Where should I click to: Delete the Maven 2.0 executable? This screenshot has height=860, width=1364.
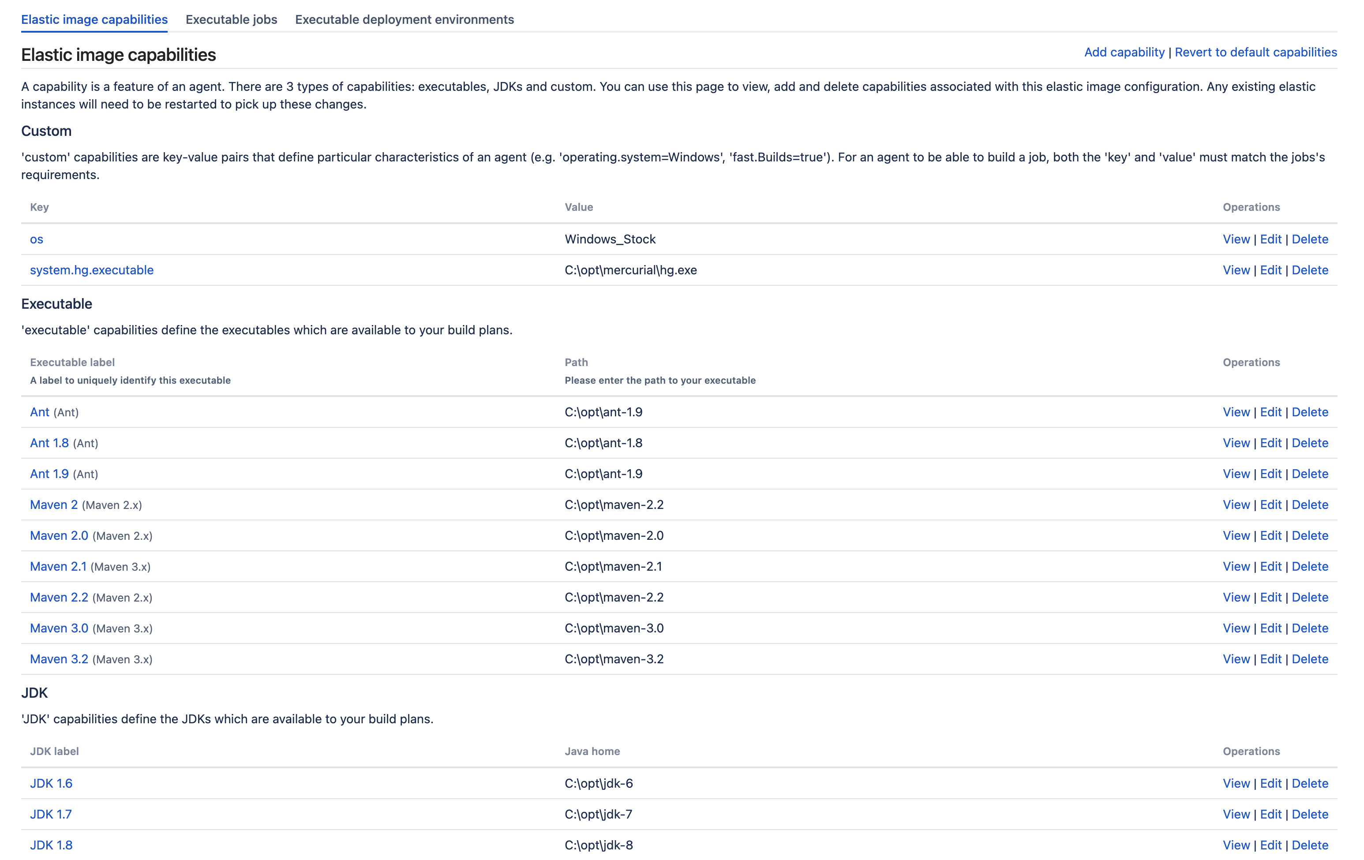point(1310,535)
